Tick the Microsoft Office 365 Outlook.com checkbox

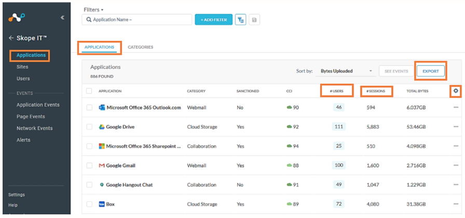click(89, 108)
